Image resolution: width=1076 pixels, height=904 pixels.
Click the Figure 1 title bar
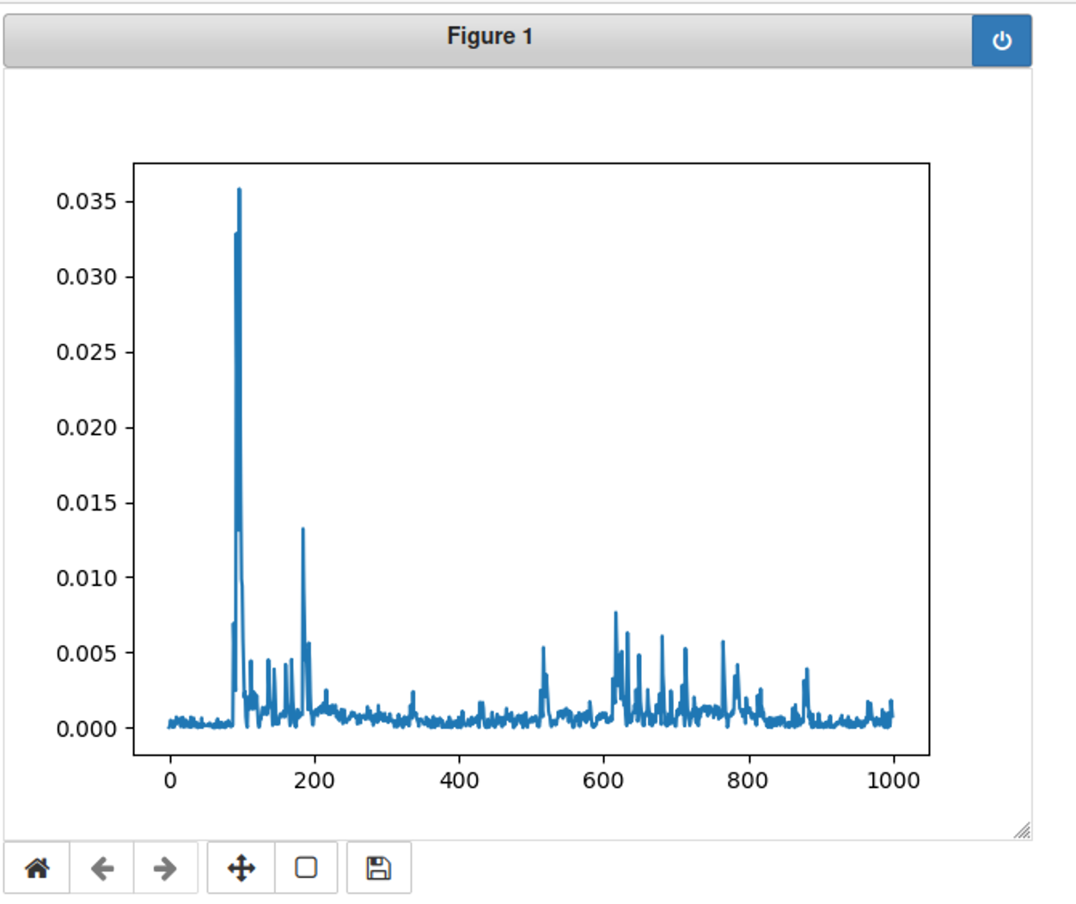point(488,40)
